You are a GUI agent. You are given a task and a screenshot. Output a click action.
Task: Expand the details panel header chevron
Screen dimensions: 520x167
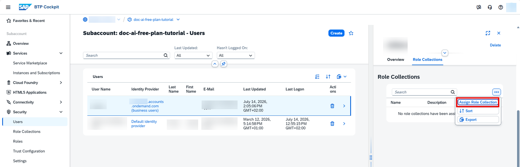[445, 53]
